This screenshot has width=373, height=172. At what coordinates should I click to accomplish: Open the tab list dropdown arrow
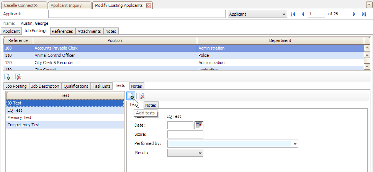pos(368,5)
